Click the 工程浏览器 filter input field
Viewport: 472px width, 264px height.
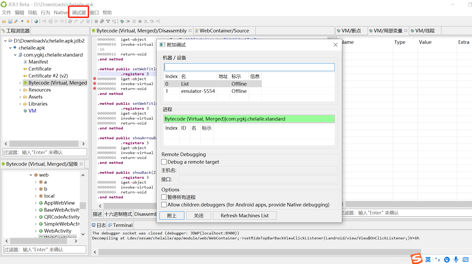tap(45, 152)
